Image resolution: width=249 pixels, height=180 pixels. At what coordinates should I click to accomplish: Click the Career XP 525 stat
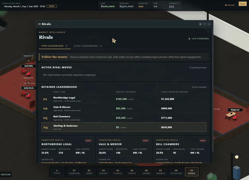(x=174, y=5)
